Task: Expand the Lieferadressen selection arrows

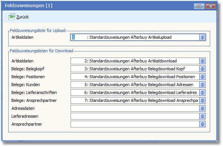Action: (202, 116)
